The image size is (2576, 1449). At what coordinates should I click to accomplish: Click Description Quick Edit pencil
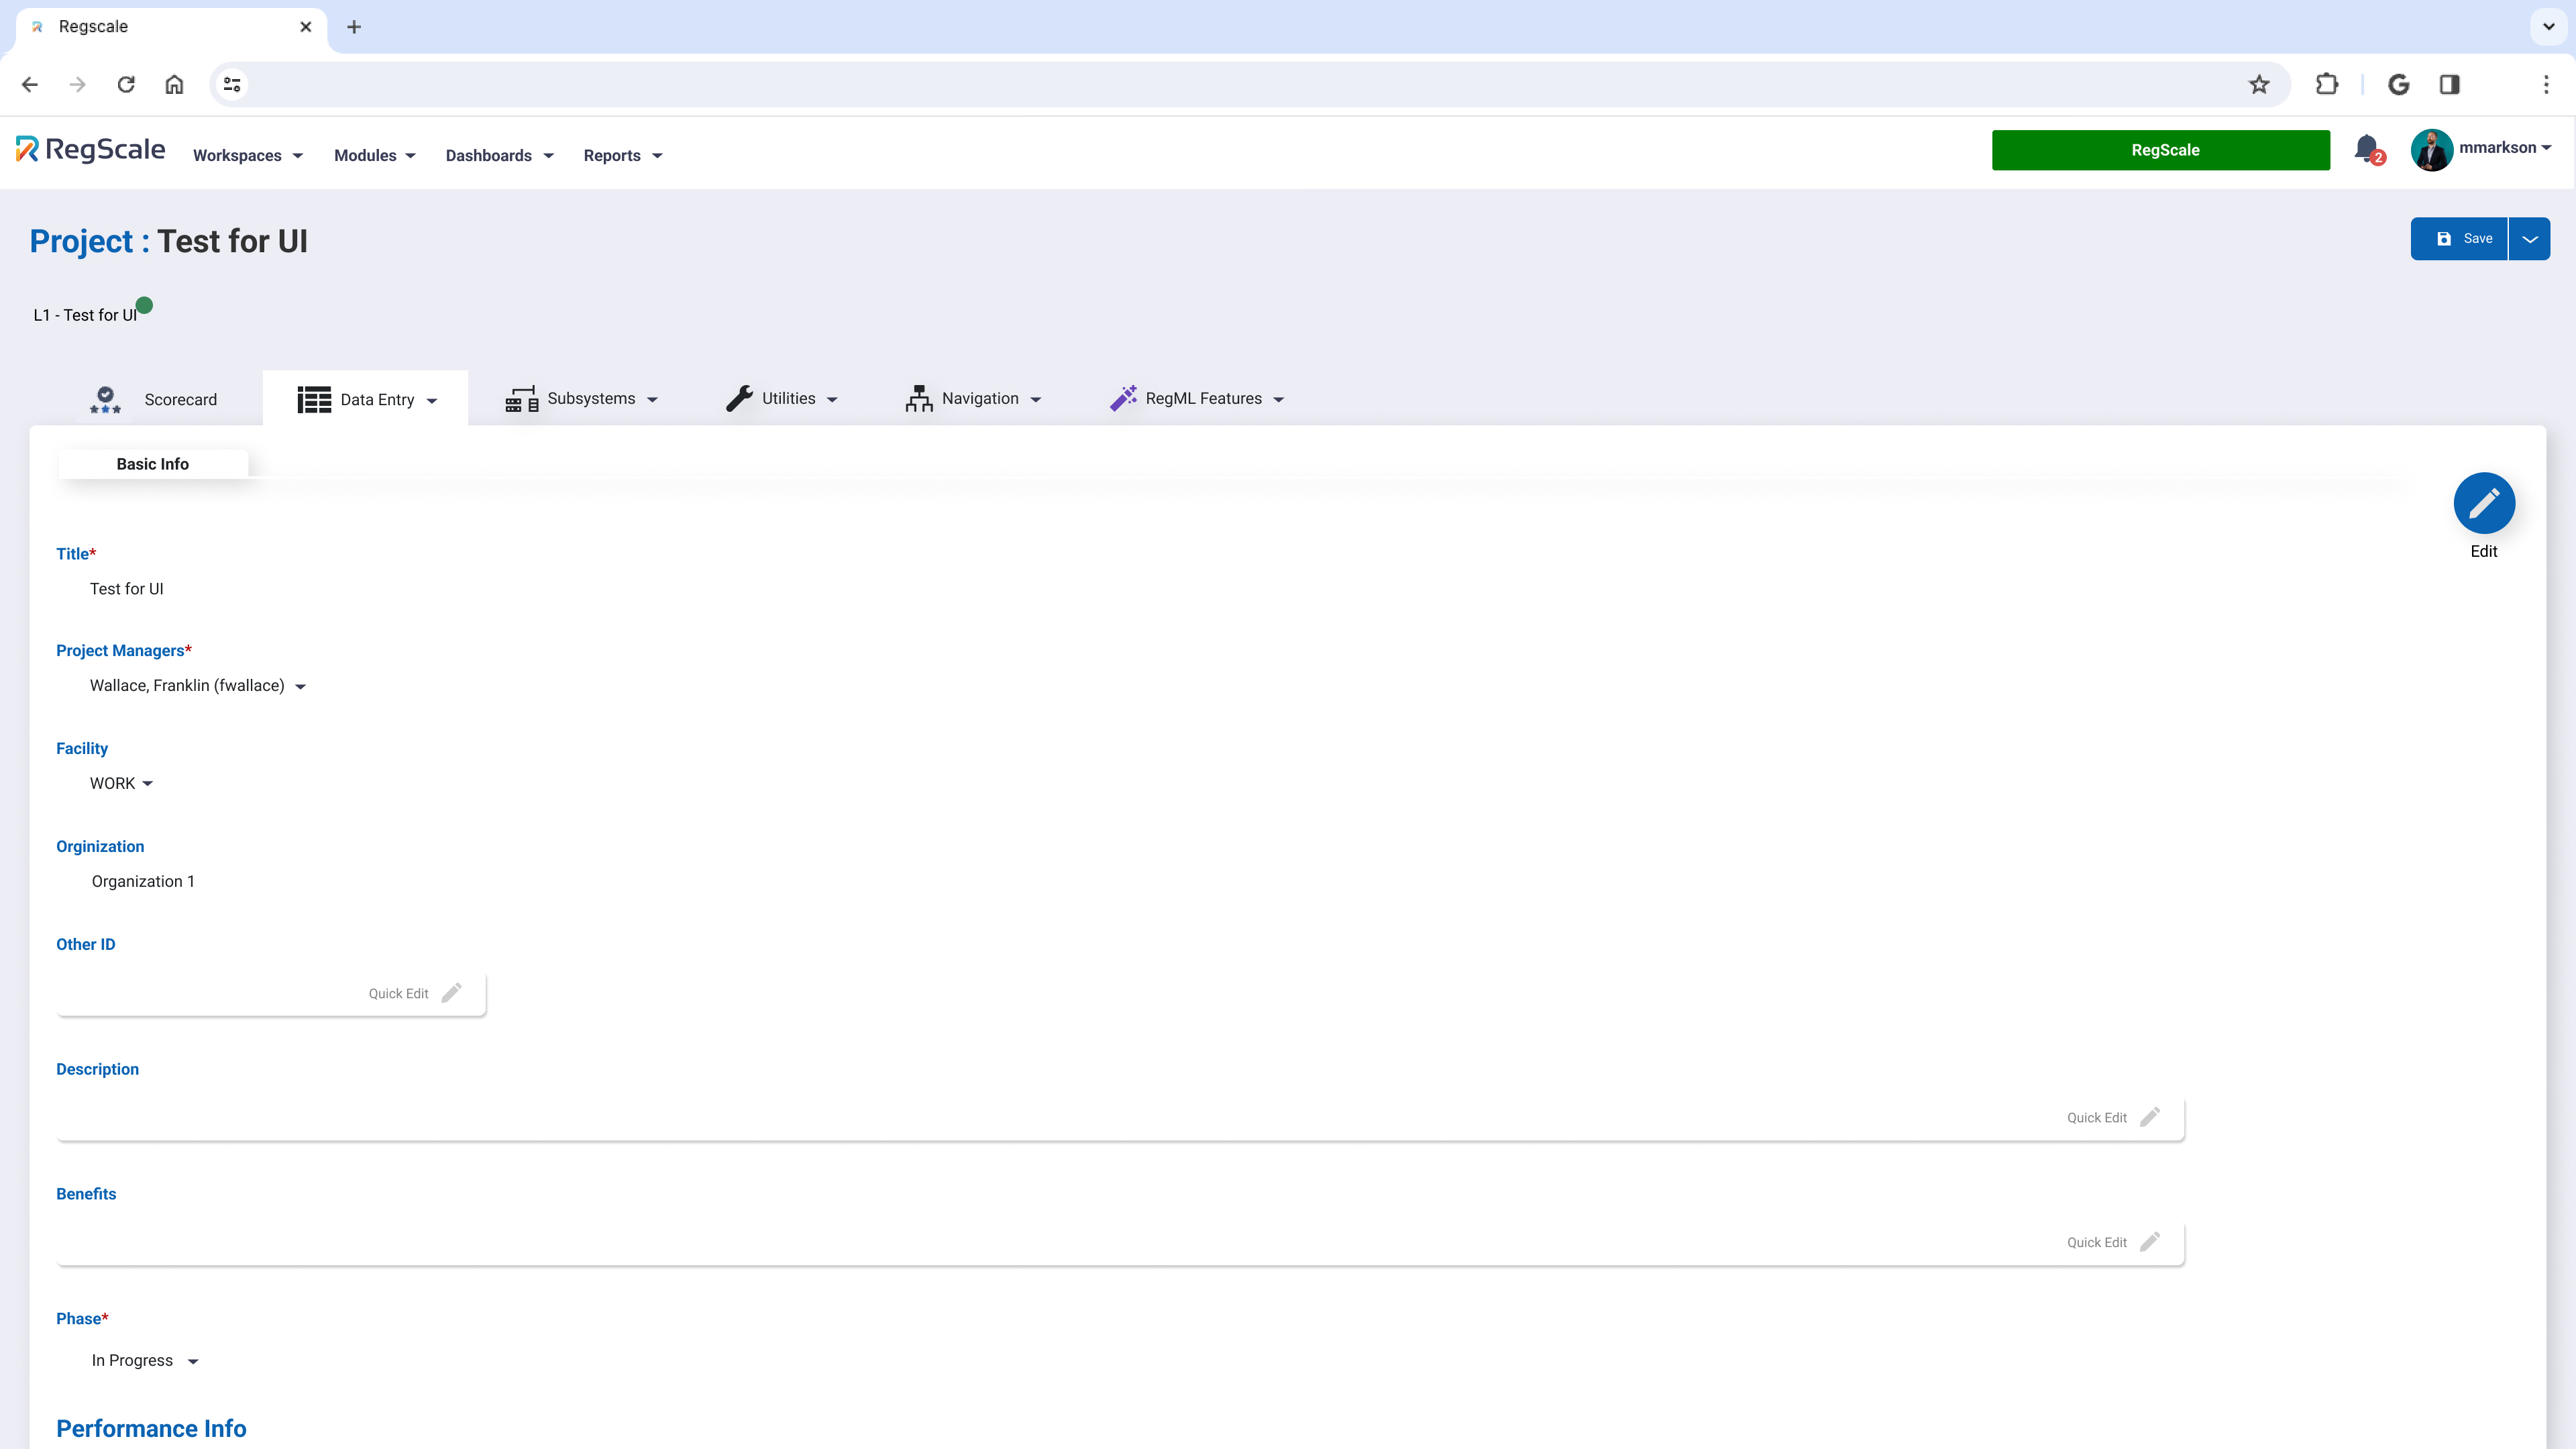point(2150,1117)
